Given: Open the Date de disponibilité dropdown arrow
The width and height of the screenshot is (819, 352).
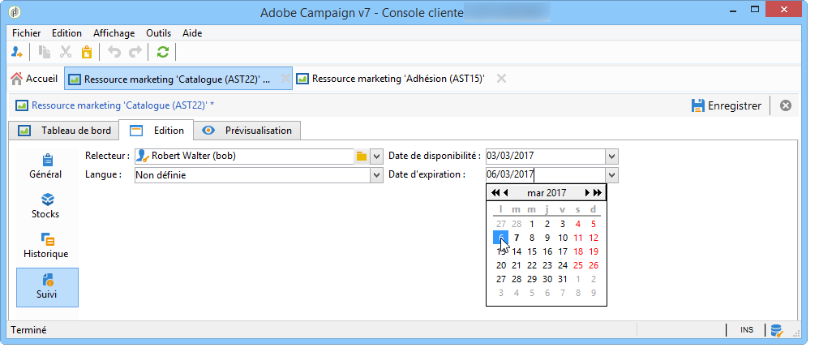Looking at the screenshot, I should [x=611, y=156].
